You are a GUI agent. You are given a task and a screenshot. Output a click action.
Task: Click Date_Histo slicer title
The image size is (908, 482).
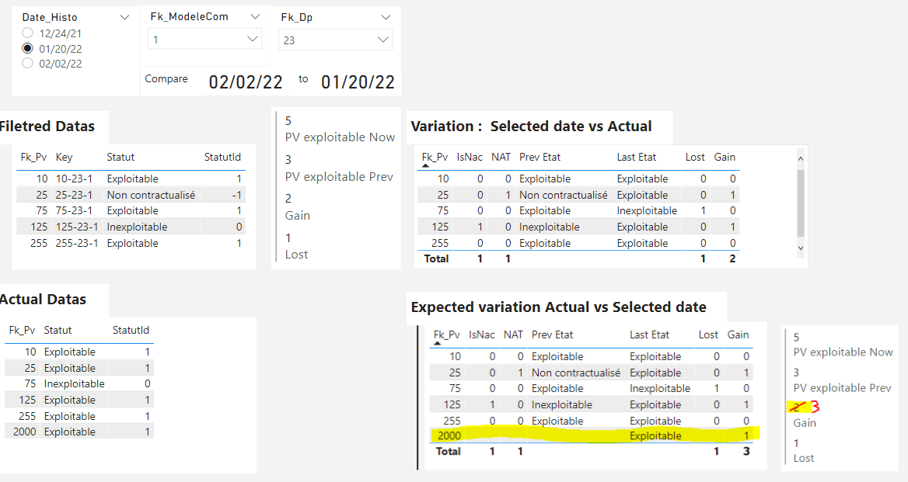coord(49,17)
